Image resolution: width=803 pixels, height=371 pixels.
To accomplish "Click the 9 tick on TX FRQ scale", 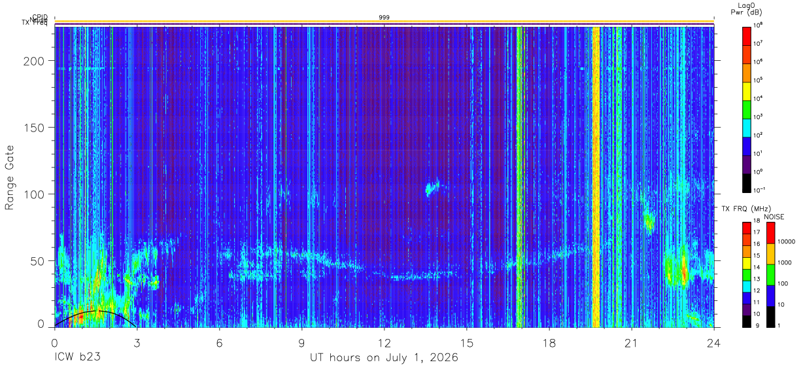I will pyautogui.click(x=757, y=325).
